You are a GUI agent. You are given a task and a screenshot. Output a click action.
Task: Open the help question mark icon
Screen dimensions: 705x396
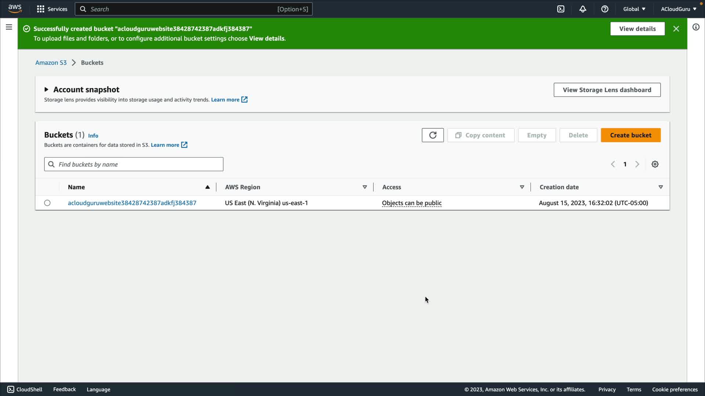605,9
